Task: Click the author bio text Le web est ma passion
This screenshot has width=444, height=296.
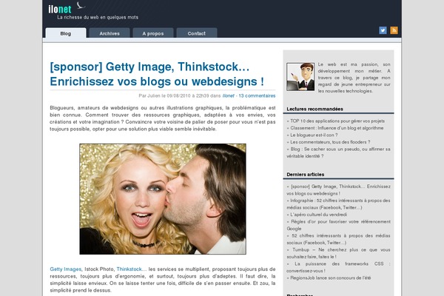Action: (x=354, y=78)
